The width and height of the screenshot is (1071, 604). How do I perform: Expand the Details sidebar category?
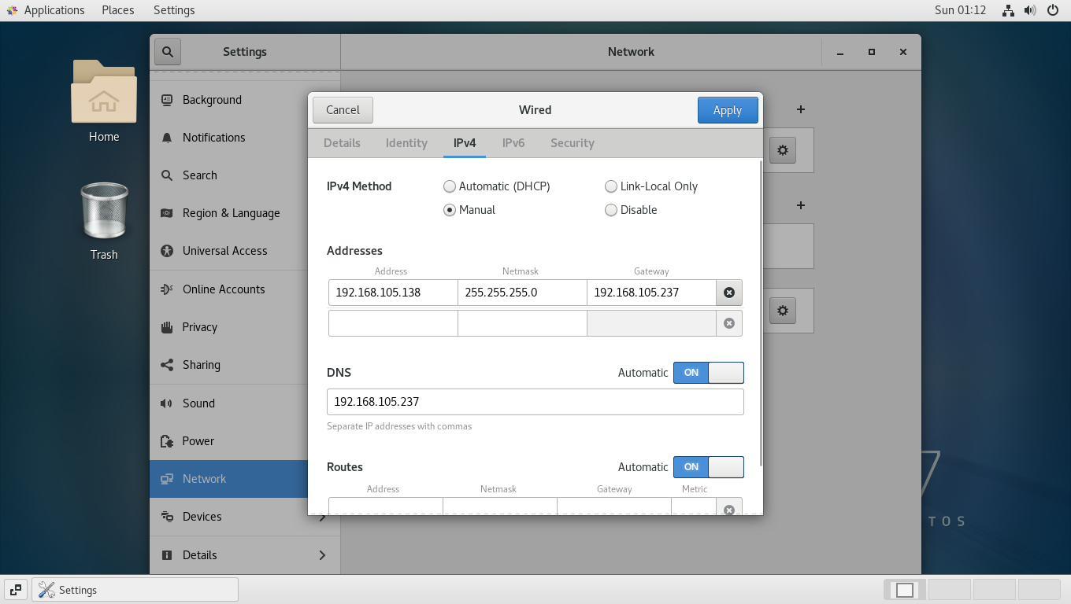pos(244,555)
